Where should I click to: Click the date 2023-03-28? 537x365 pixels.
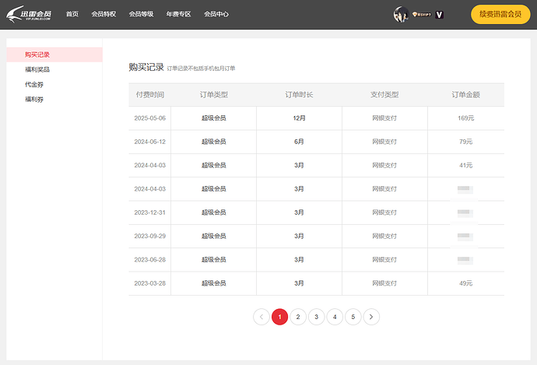(150, 283)
